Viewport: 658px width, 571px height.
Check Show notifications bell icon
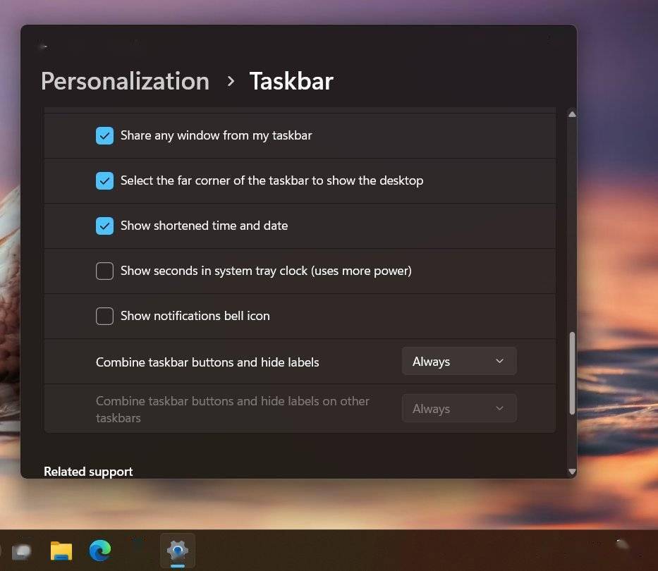coord(104,316)
